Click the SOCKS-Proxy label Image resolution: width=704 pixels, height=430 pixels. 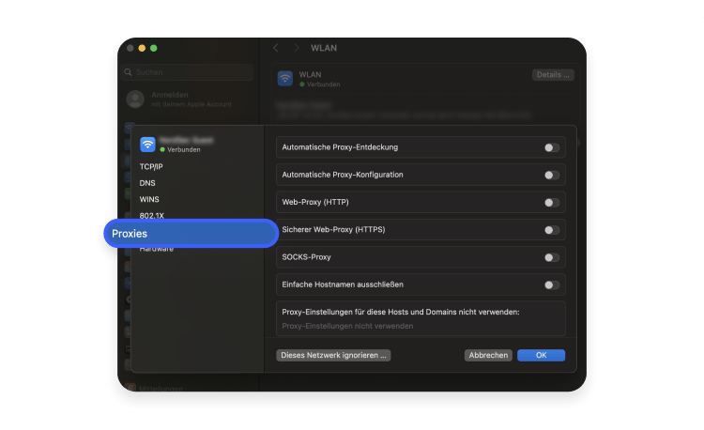[306, 257]
